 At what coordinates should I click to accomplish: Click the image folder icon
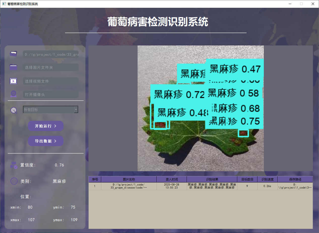coord(13,67)
